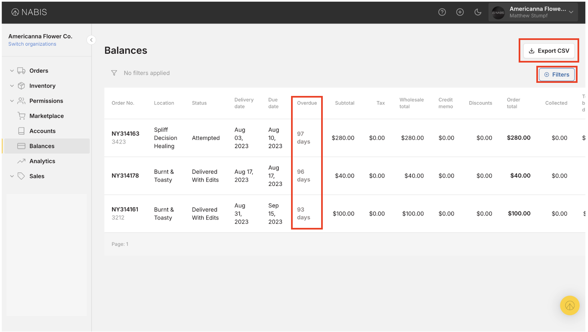
Task: Click the yellow floating Nabis button
Action: 569,305
